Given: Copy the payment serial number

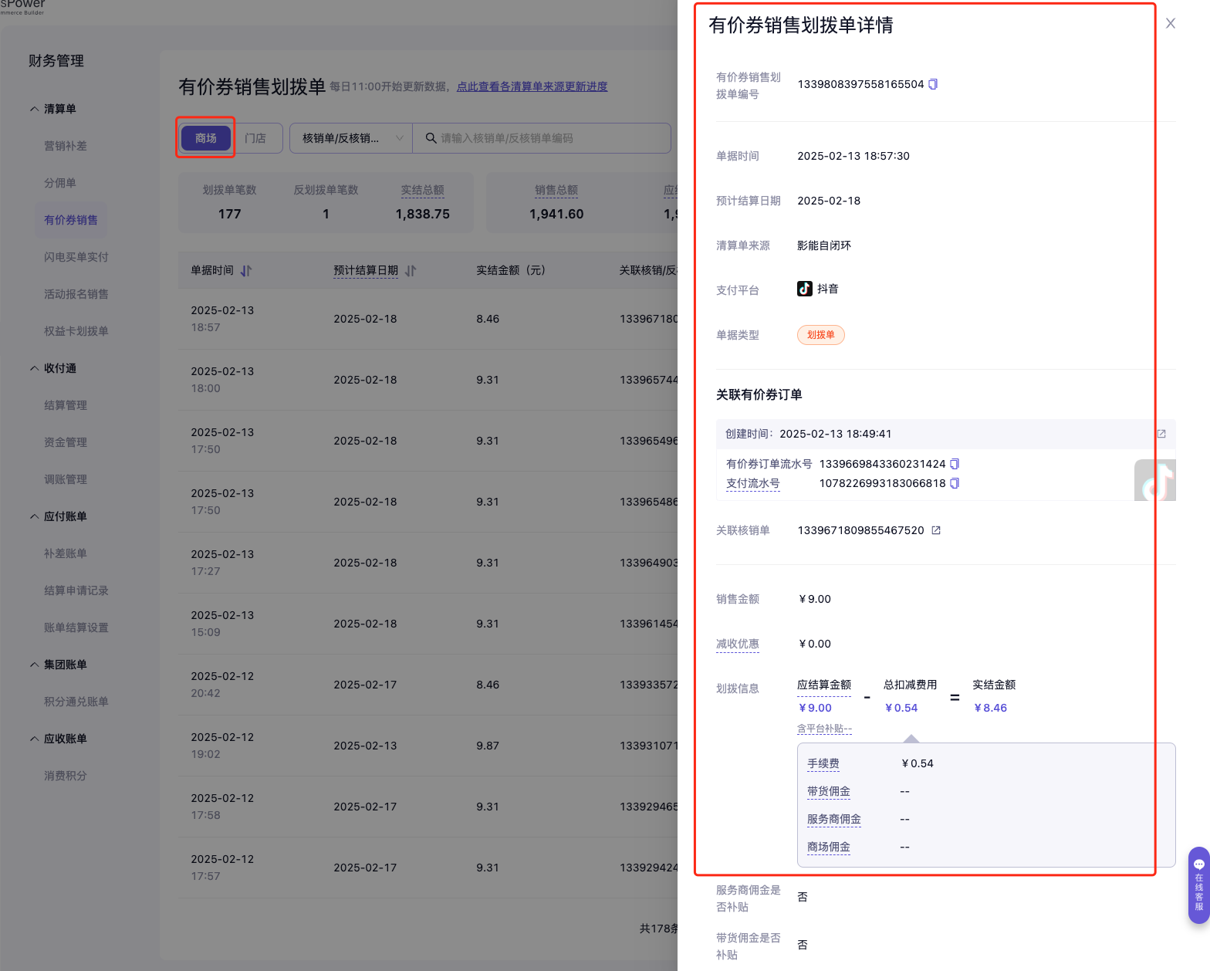Looking at the screenshot, I should (955, 483).
